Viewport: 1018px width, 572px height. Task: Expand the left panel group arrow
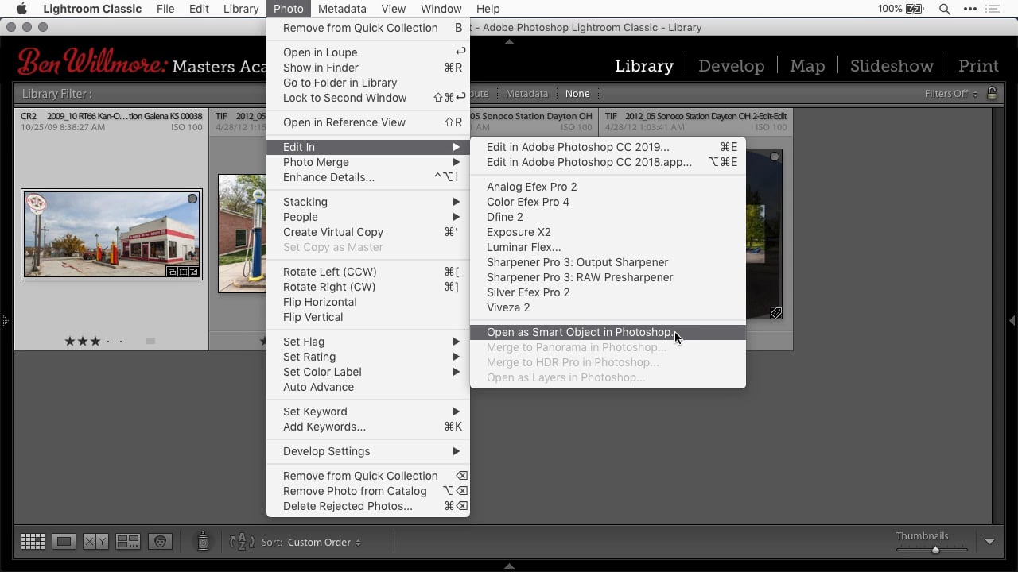click(5, 321)
